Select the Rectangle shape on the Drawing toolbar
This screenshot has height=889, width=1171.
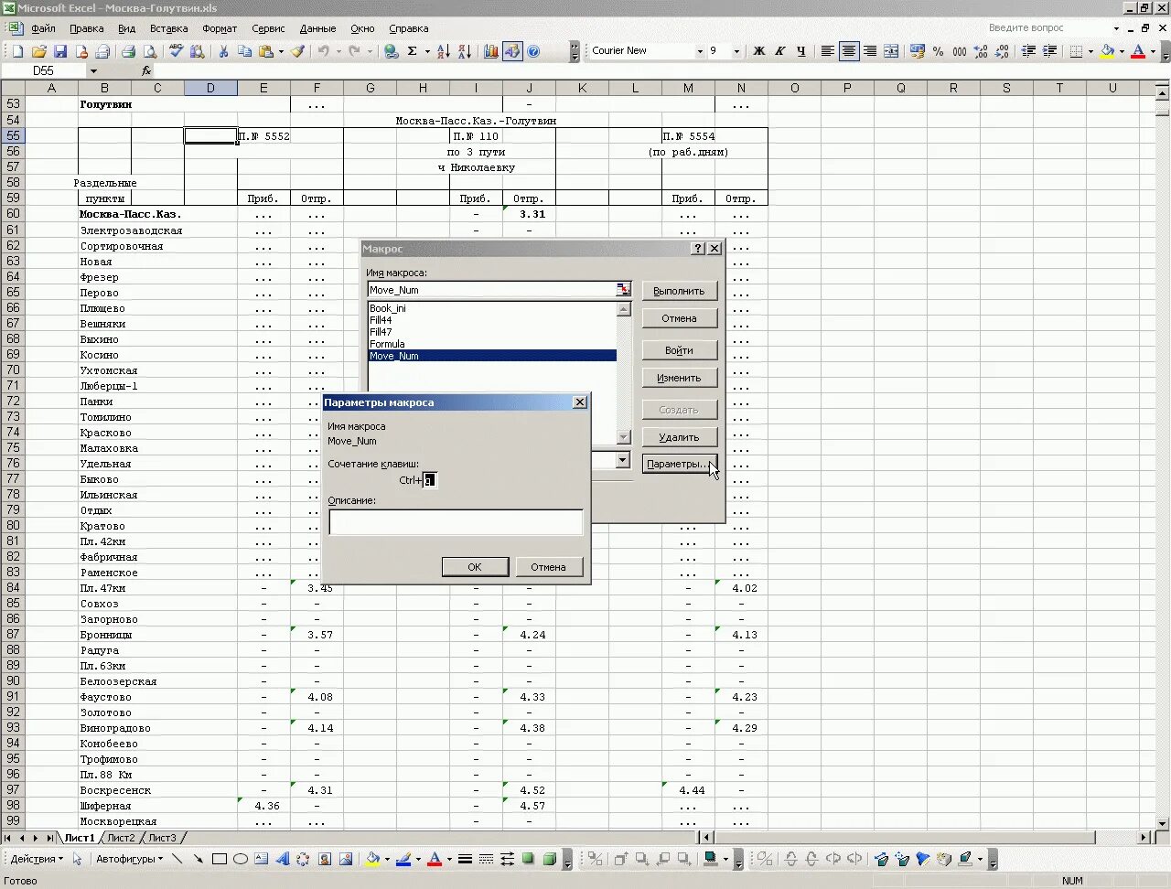click(220, 859)
